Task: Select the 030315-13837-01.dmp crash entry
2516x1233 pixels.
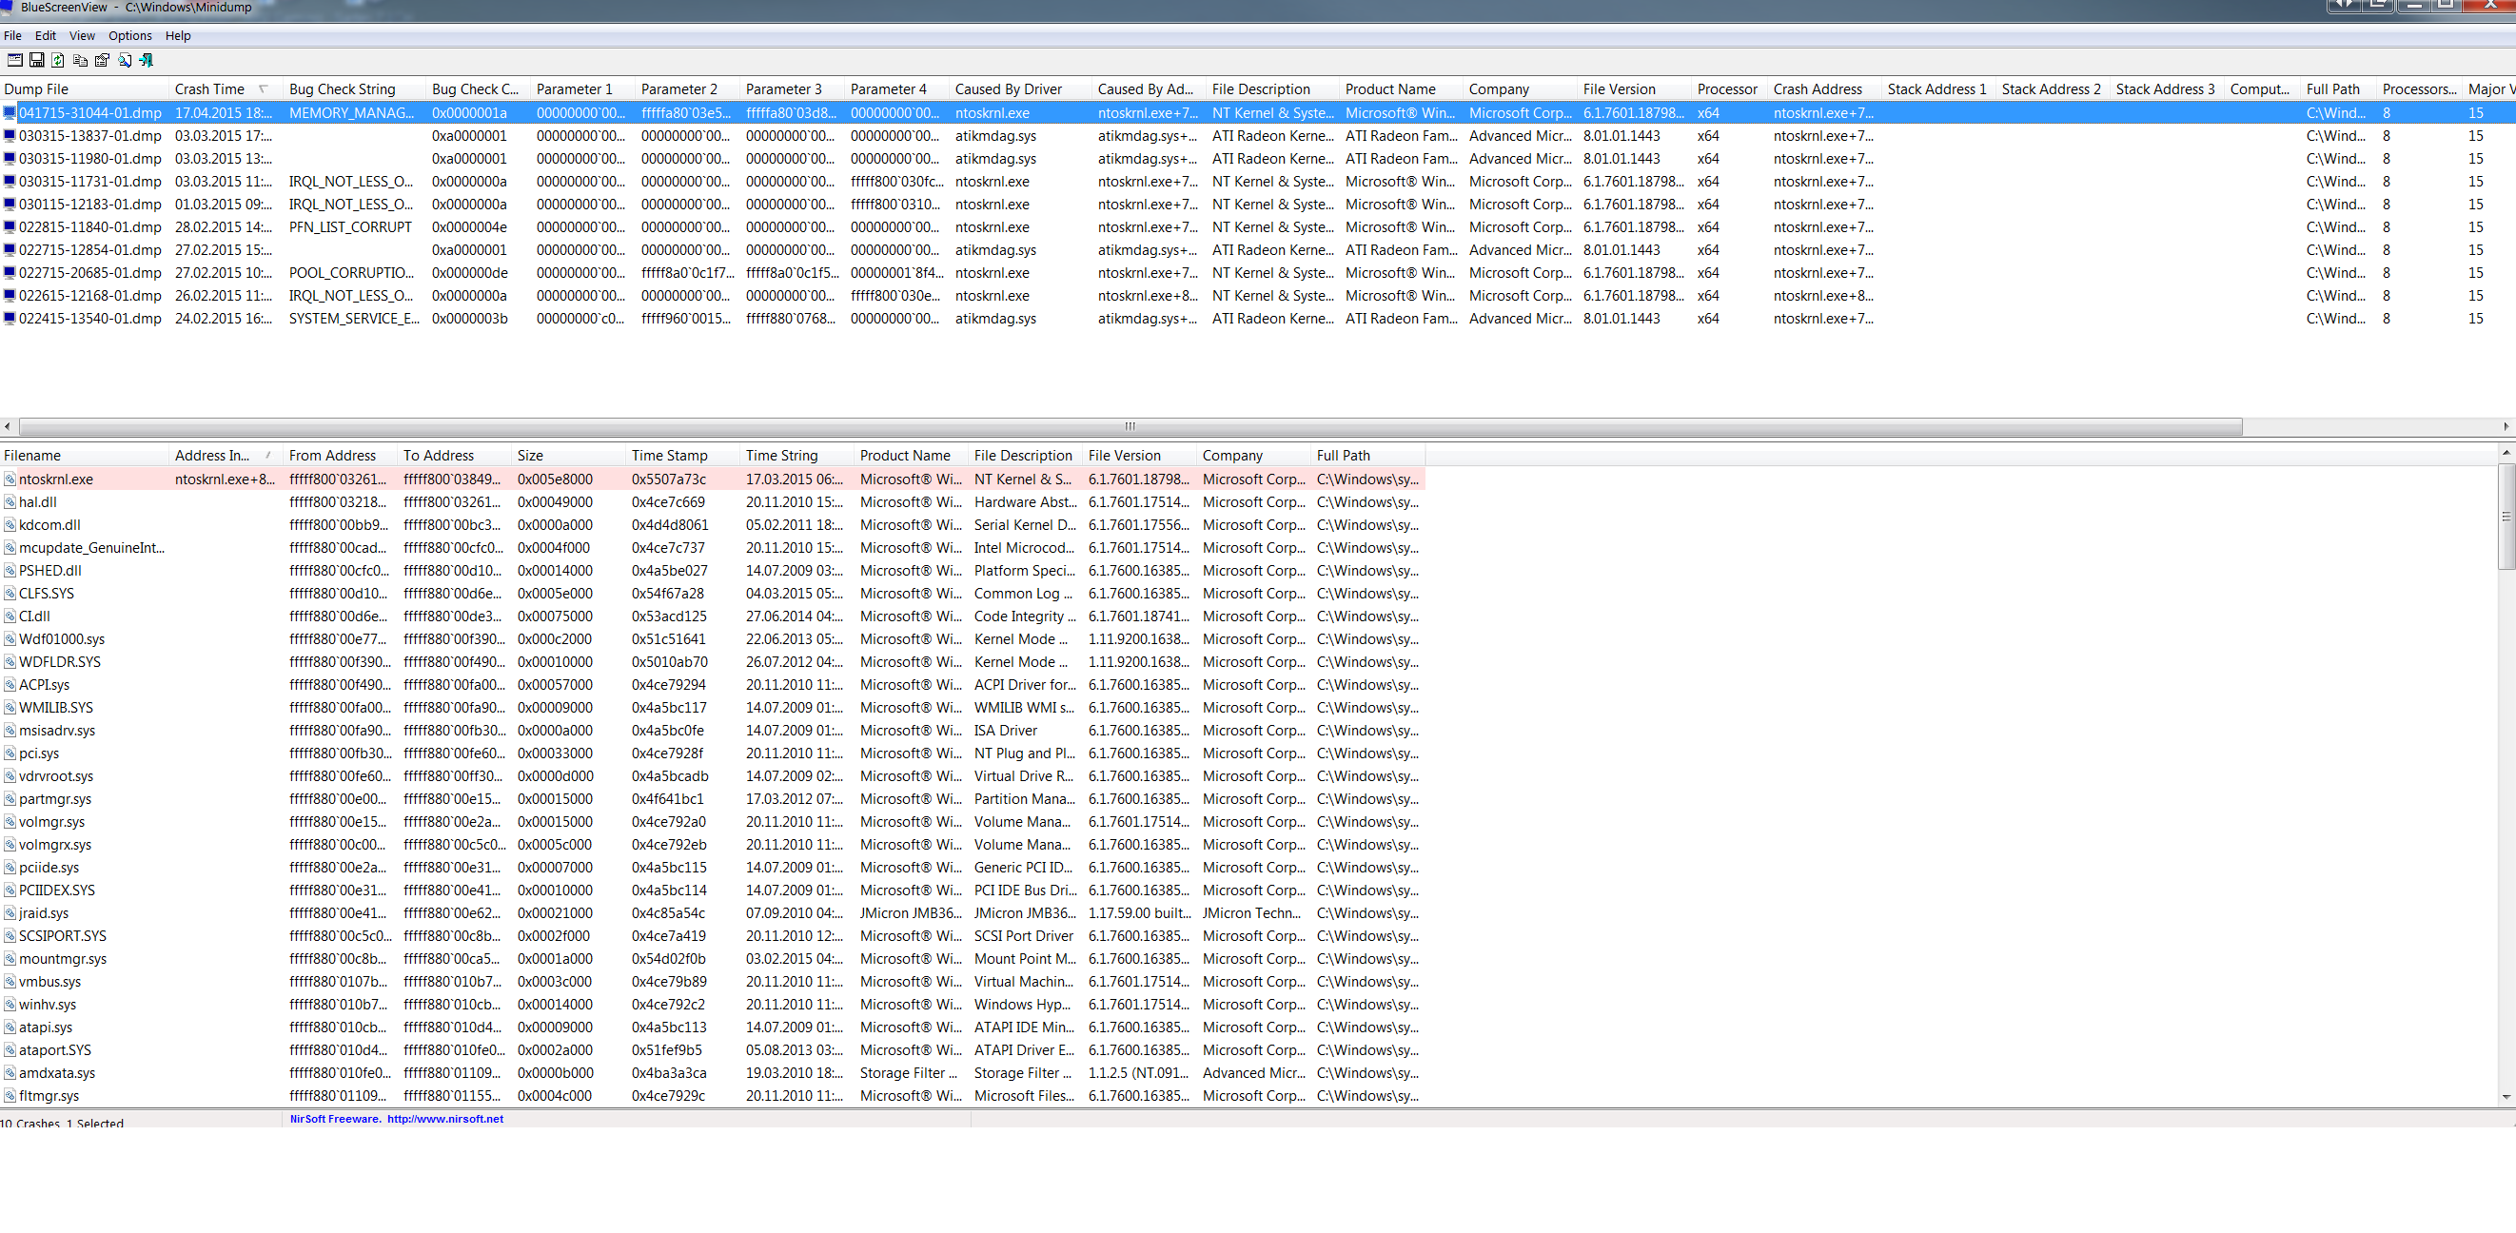Action: (x=89, y=136)
